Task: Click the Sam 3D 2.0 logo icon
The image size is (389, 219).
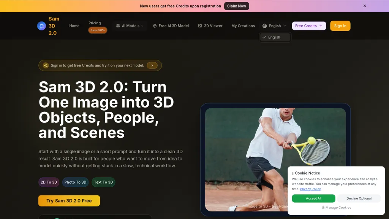Action: [41, 26]
